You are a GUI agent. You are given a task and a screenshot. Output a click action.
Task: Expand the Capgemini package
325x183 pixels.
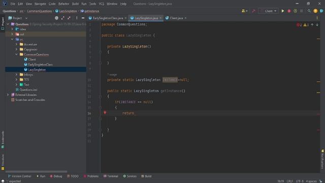click(16, 49)
